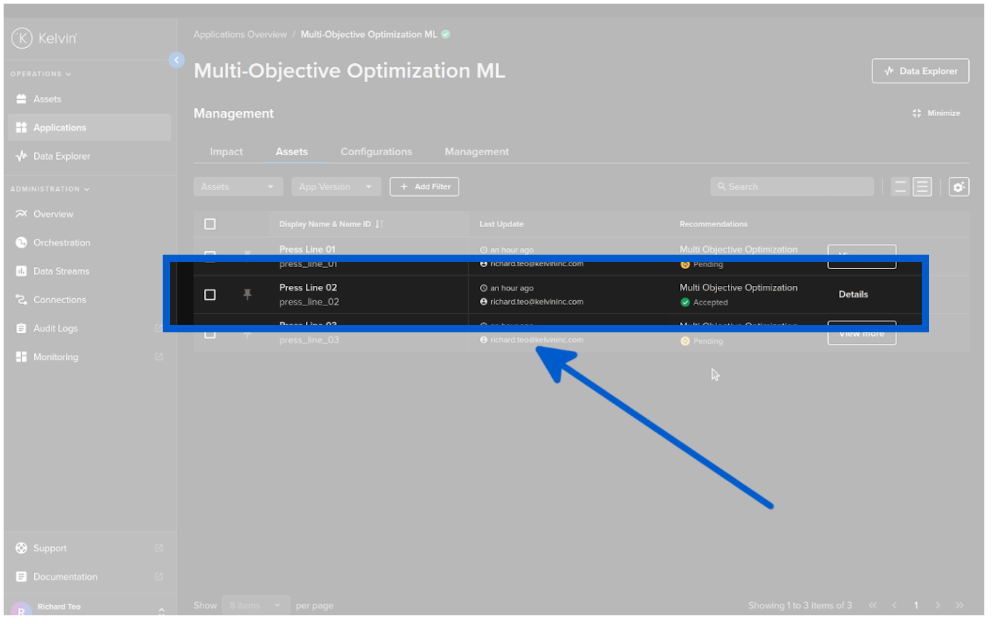1001x624 pixels.
Task: Open the table settings gear icon
Action: (958, 187)
